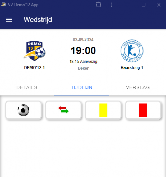Screen dimensions: 166x177
Task: Minimize the VV Demo'12 App window
Action: 128,5
